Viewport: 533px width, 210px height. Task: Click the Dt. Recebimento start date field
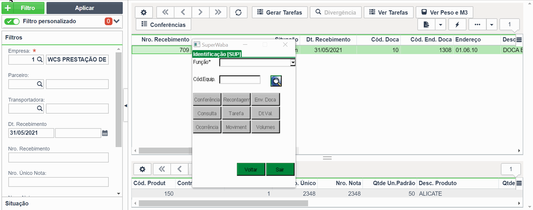[x=31, y=133]
